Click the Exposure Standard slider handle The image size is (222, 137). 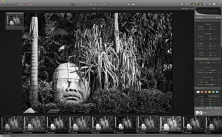(210, 27)
